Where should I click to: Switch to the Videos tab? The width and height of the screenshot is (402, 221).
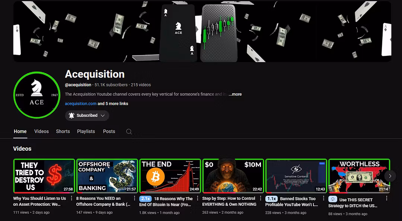click(x=42, y=131)
